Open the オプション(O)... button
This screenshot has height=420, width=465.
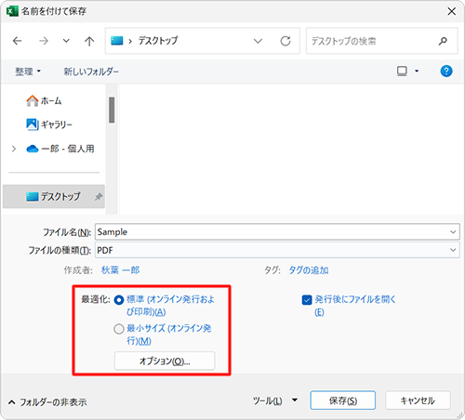[165, 361]
